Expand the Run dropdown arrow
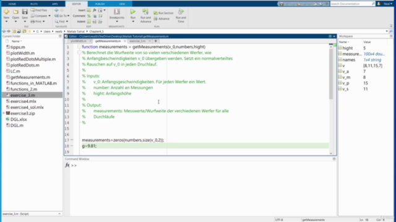 coord(133,22)
